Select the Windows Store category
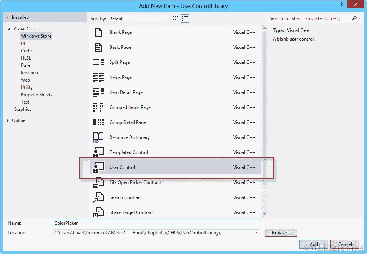This screenshot has width=367, height=254. [36, 36]
